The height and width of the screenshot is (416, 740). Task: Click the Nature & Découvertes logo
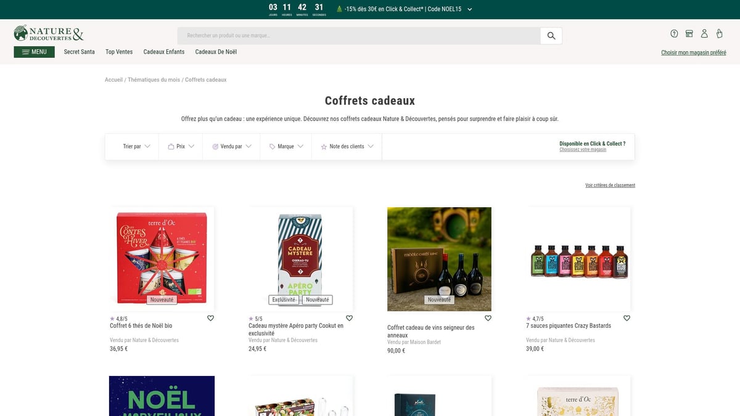click(x=49, y=33)
